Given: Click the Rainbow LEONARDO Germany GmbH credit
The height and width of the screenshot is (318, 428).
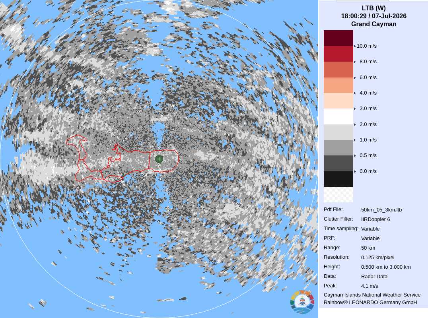Looking at the screenshot, I should [370, 302].
